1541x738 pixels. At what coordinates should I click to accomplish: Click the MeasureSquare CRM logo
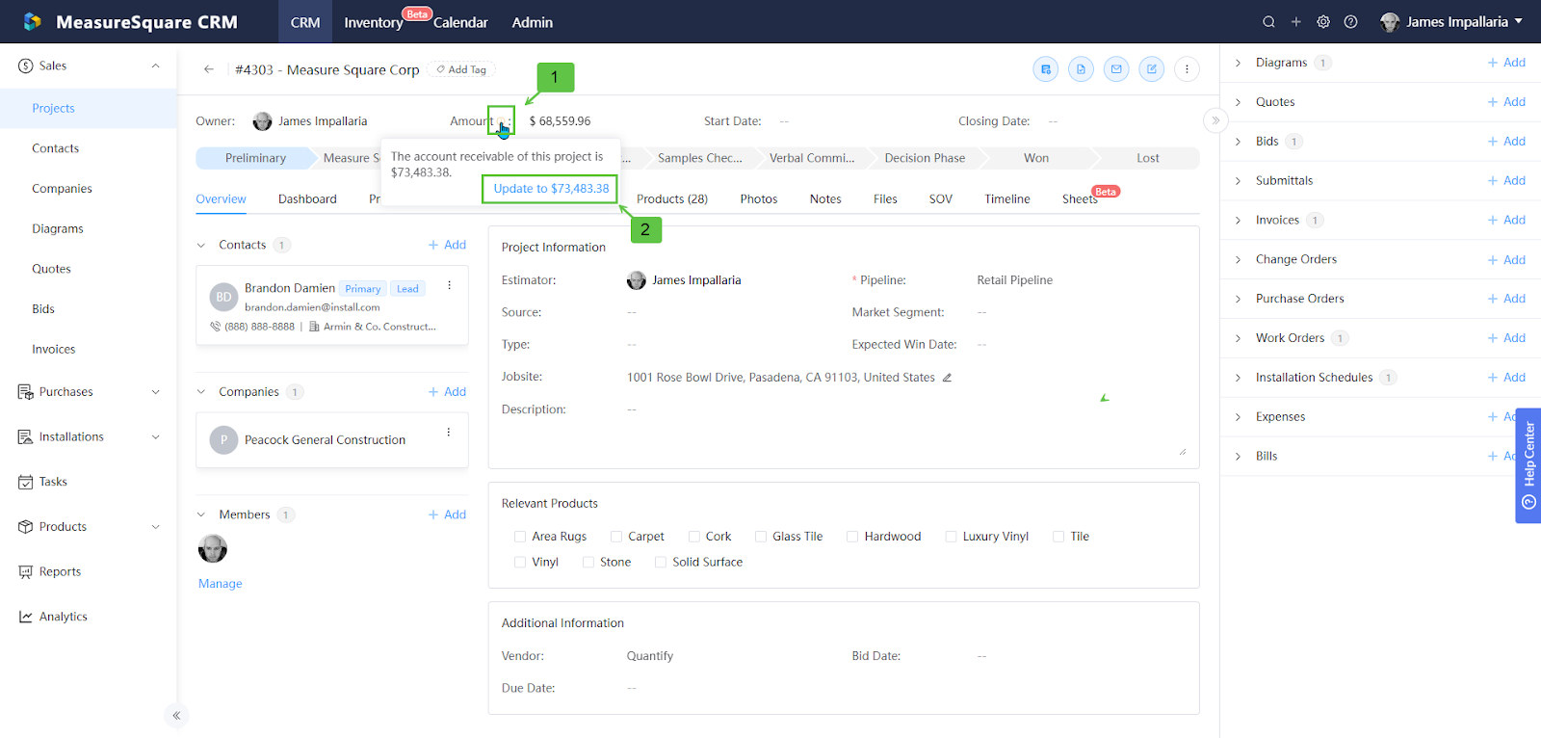tap(131, 22)
